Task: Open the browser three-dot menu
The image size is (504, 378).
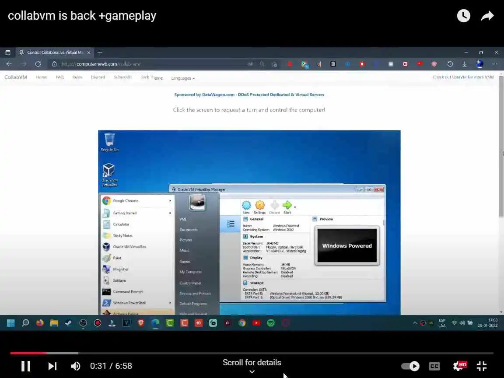Action: [495, 64]
